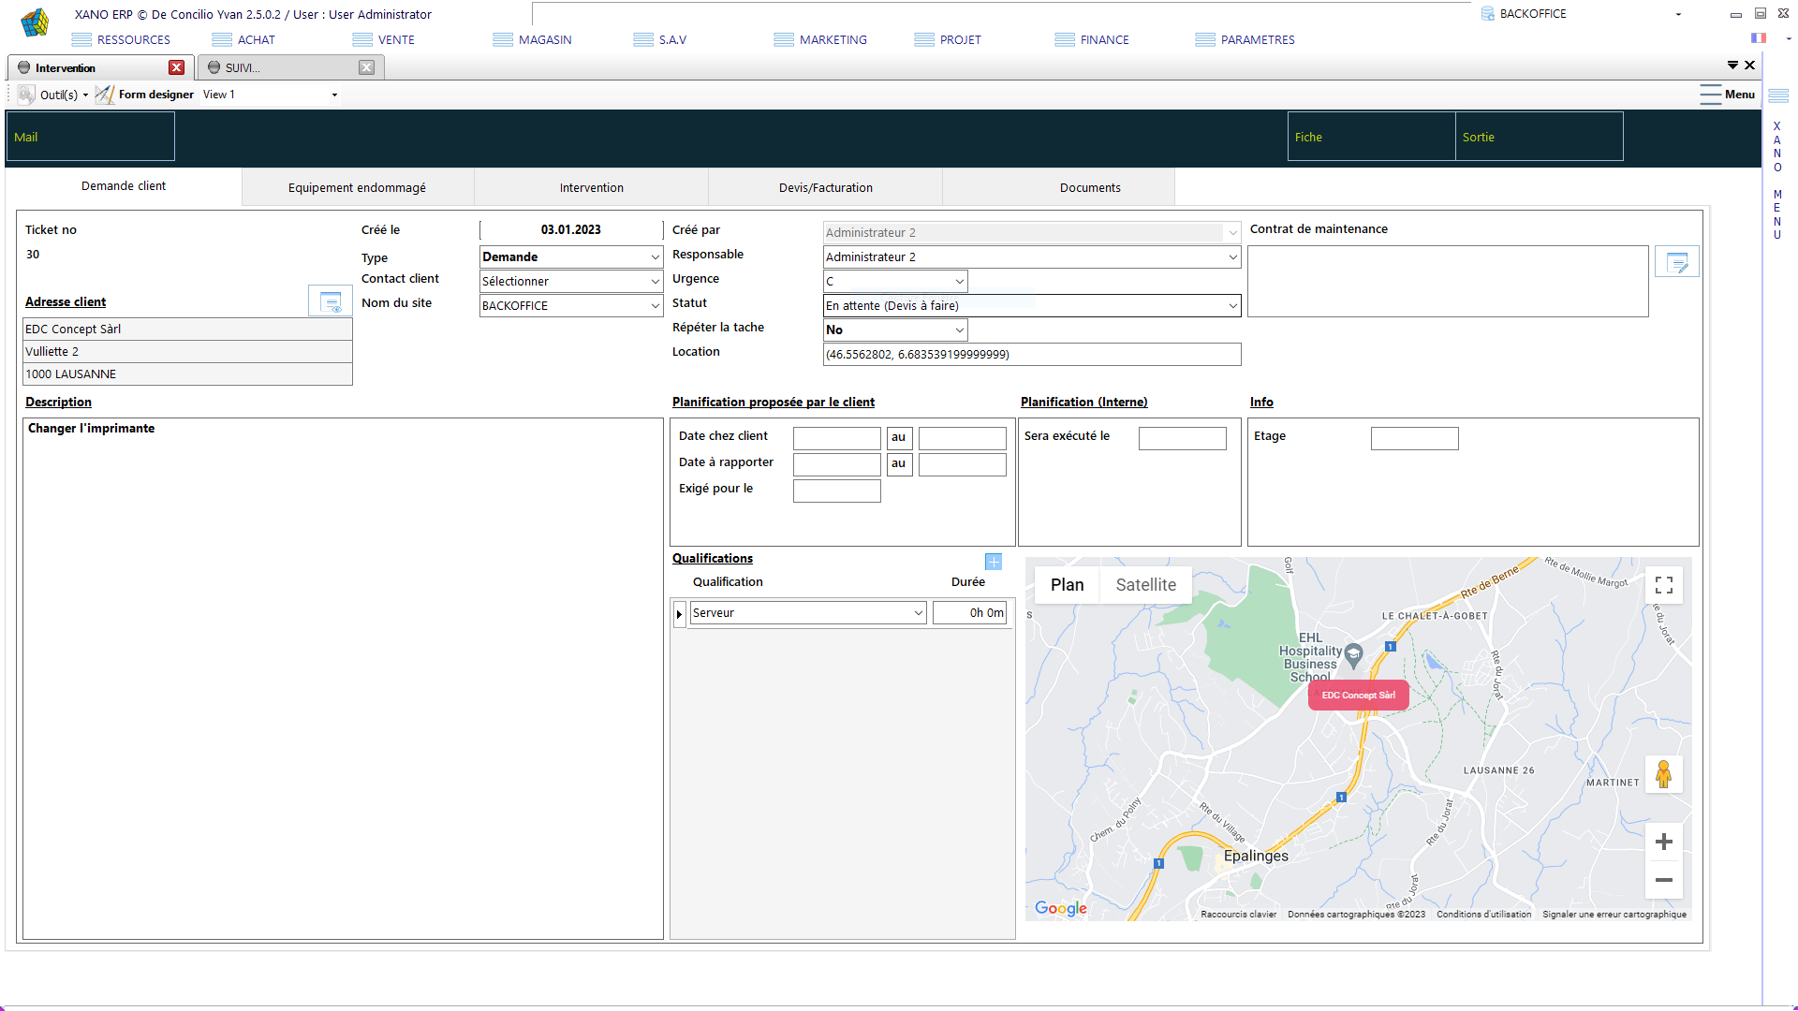Viewport: 1798px width, 1011px height.
Task: Zoom out on the map
Action: click(x=1663, y=880)
